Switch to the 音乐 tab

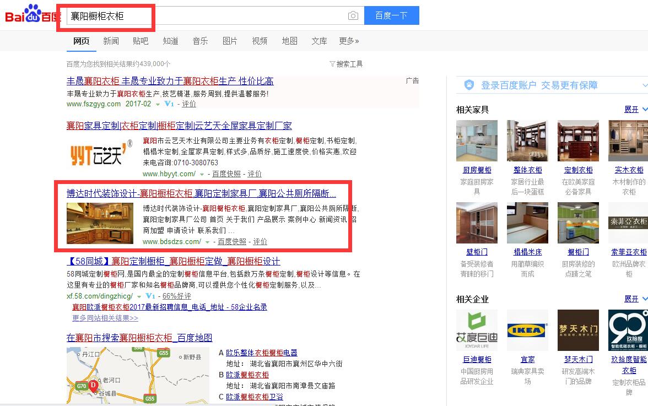200,41
